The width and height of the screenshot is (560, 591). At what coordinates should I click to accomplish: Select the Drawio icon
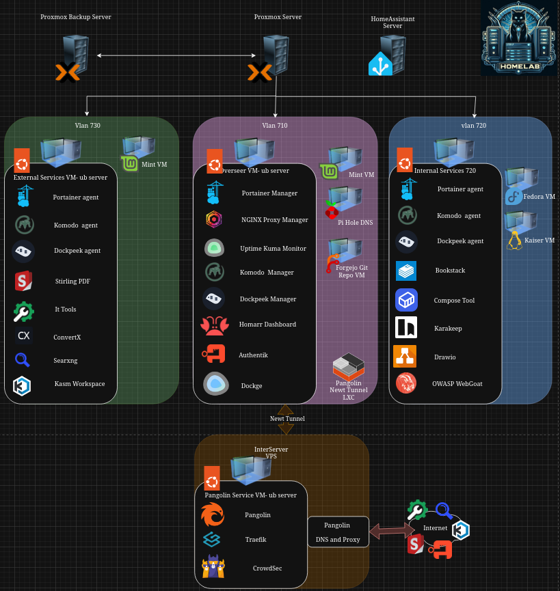[x=405, y=356]
